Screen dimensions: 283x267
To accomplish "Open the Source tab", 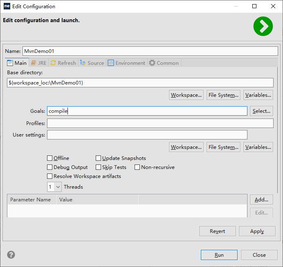I will coord(92,63).
